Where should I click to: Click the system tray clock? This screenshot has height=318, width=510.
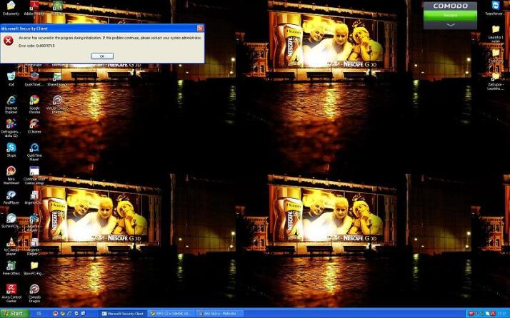click(x=503, y=314)
